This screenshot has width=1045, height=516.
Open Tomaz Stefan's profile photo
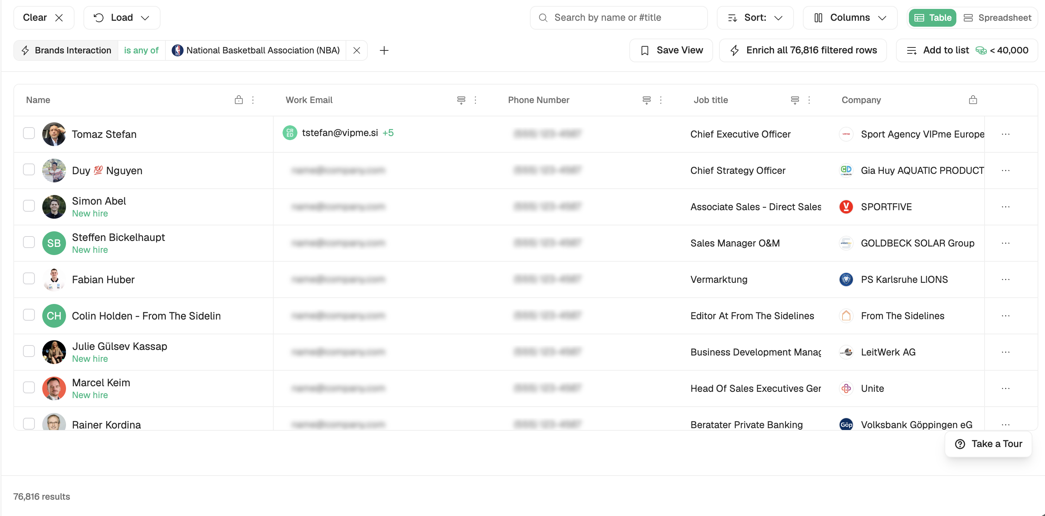[x=54, y=134]
